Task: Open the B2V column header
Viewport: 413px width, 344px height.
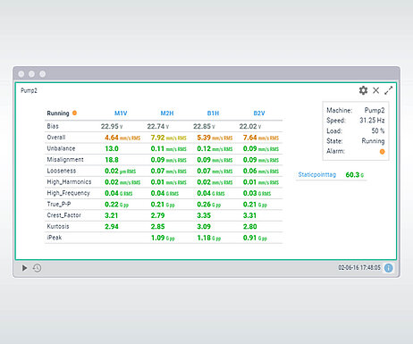Action: pyautogui.click(x=259, y=113)
